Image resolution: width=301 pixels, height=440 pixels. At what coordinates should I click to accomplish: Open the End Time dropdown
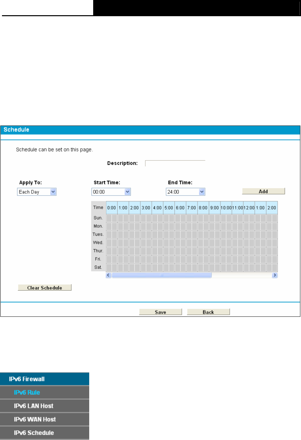pyautogui.click(x=185, y=192)
